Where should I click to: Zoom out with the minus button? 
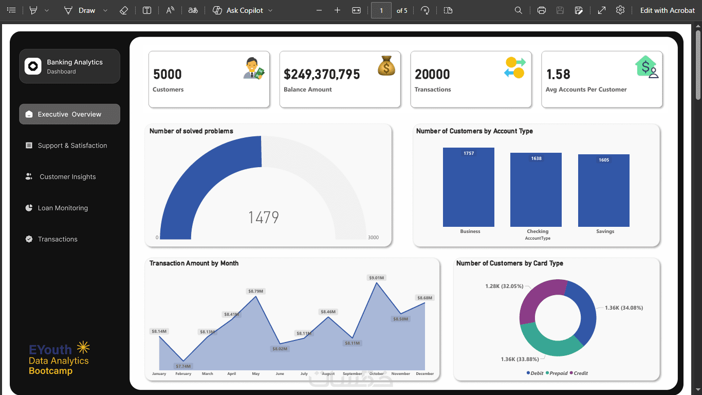(x=319, y=10)
